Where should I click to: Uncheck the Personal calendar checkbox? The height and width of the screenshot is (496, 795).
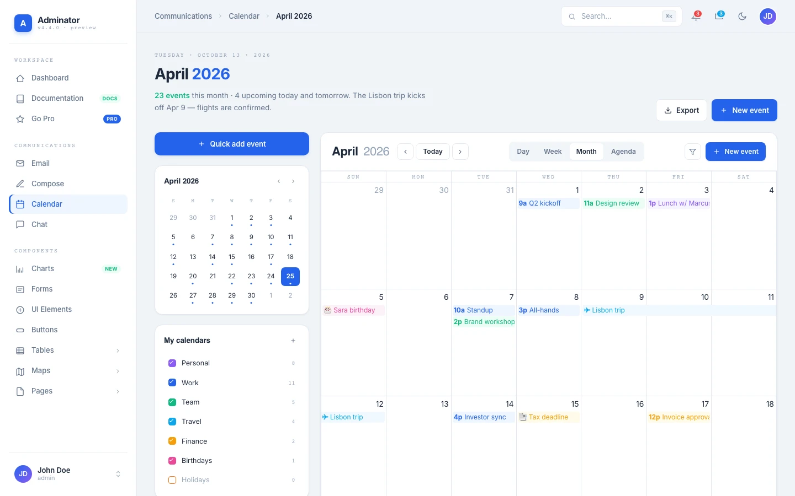(172, 363)
